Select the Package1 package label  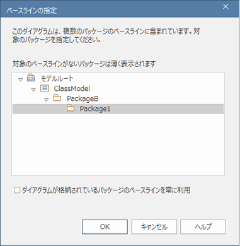95,108
